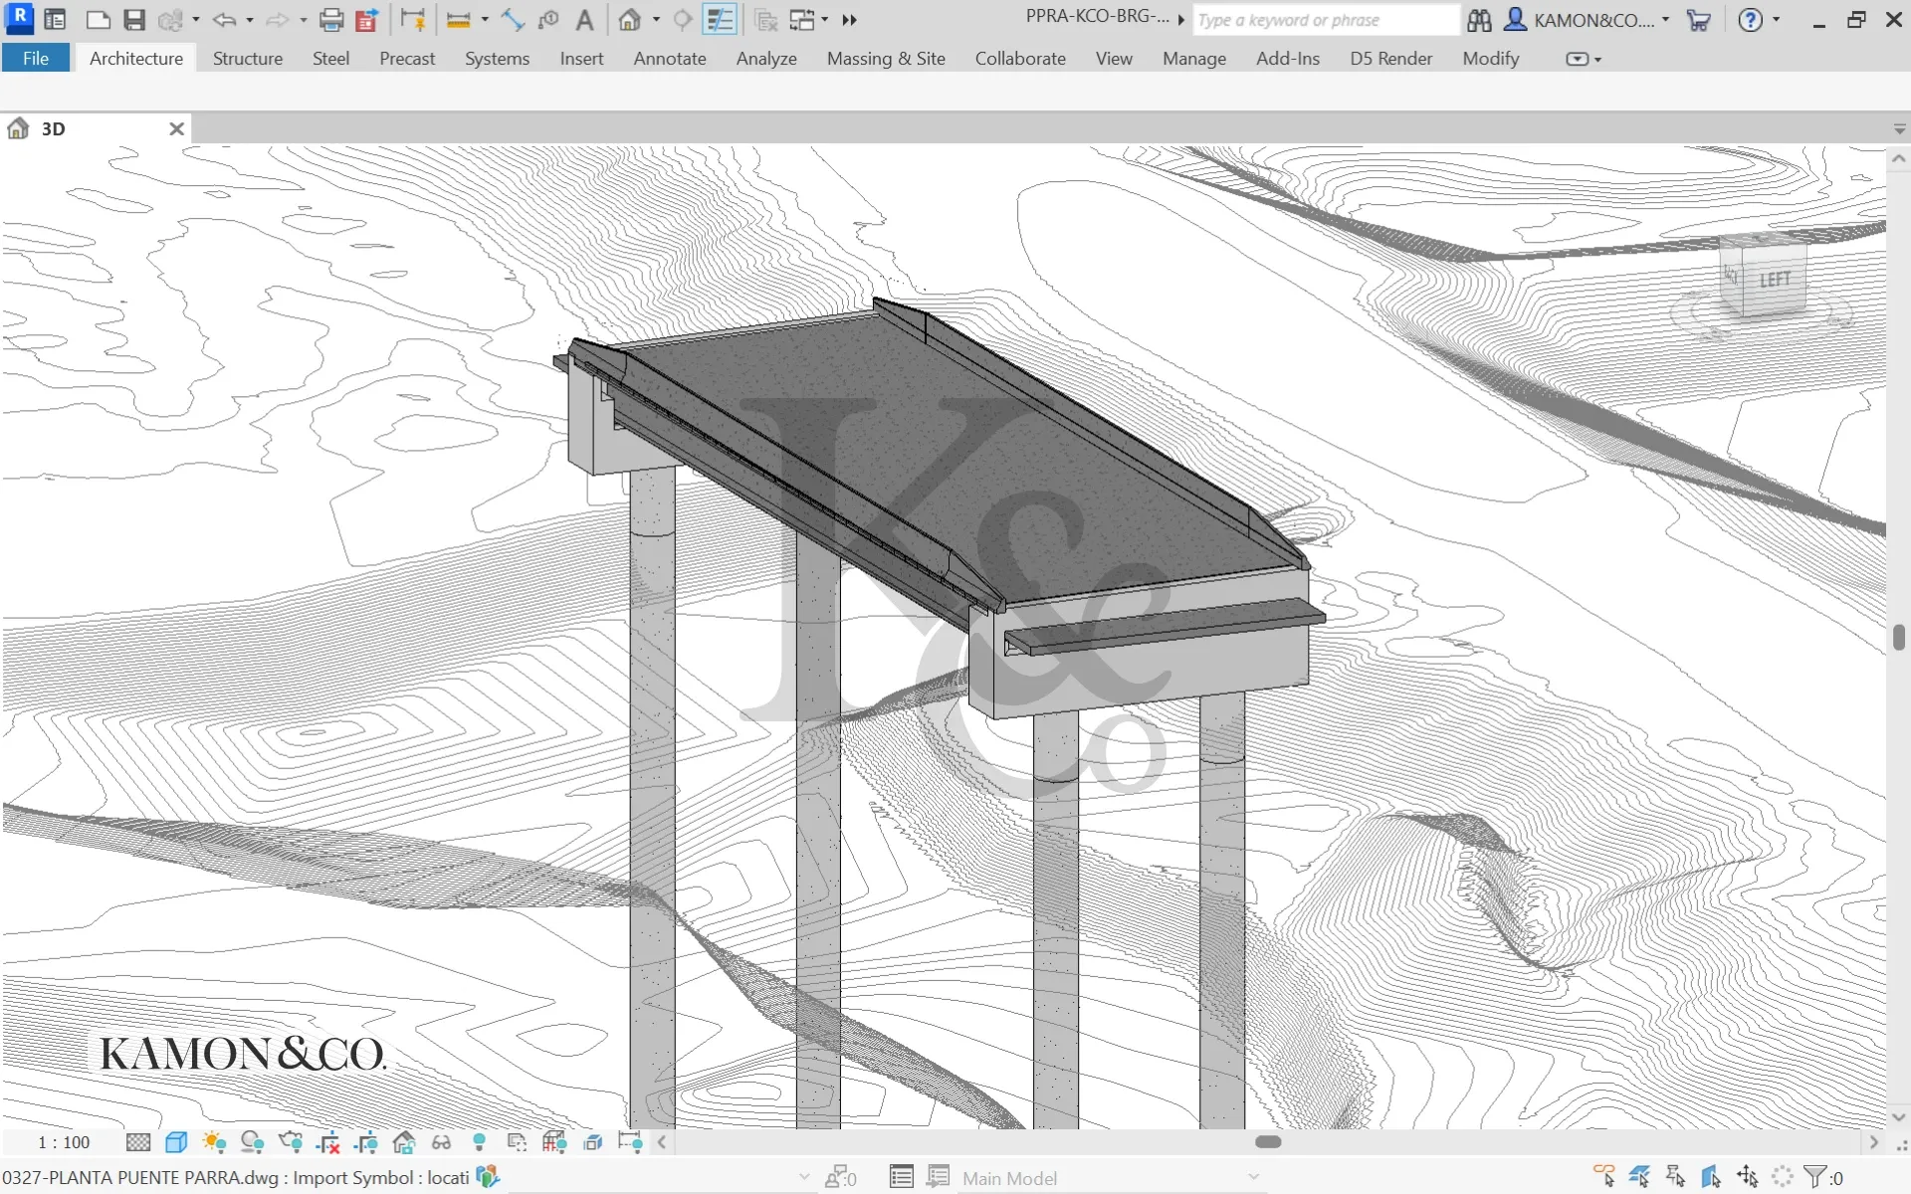Viewport: 1911px width, 1194px height.
Task: Open the Detail Level icon
Action: pos(138,1142)
